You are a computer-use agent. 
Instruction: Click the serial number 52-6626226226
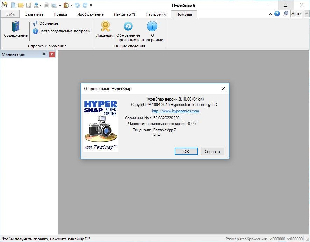[166, 118]
